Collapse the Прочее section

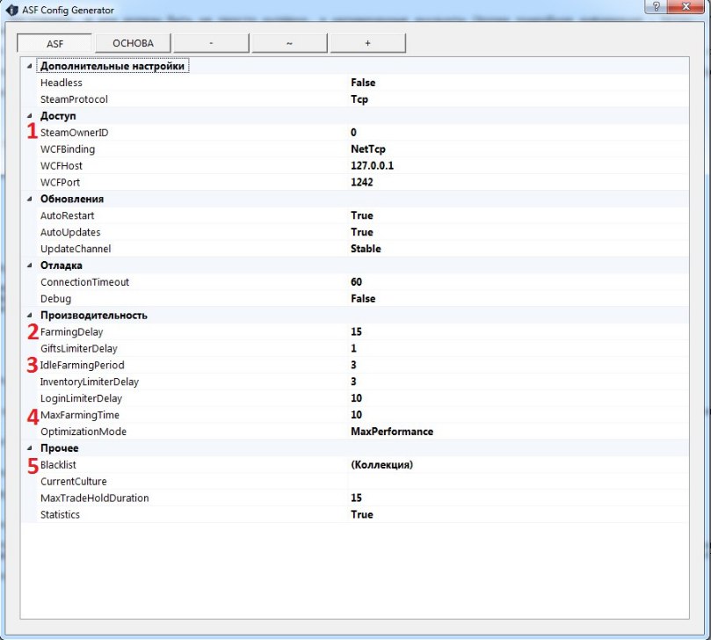pyautogui.click(x=30, y=448)
